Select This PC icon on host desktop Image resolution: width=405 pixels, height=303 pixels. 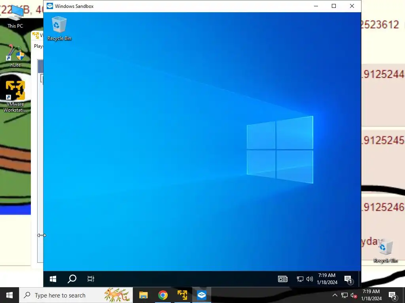point(15,16)
